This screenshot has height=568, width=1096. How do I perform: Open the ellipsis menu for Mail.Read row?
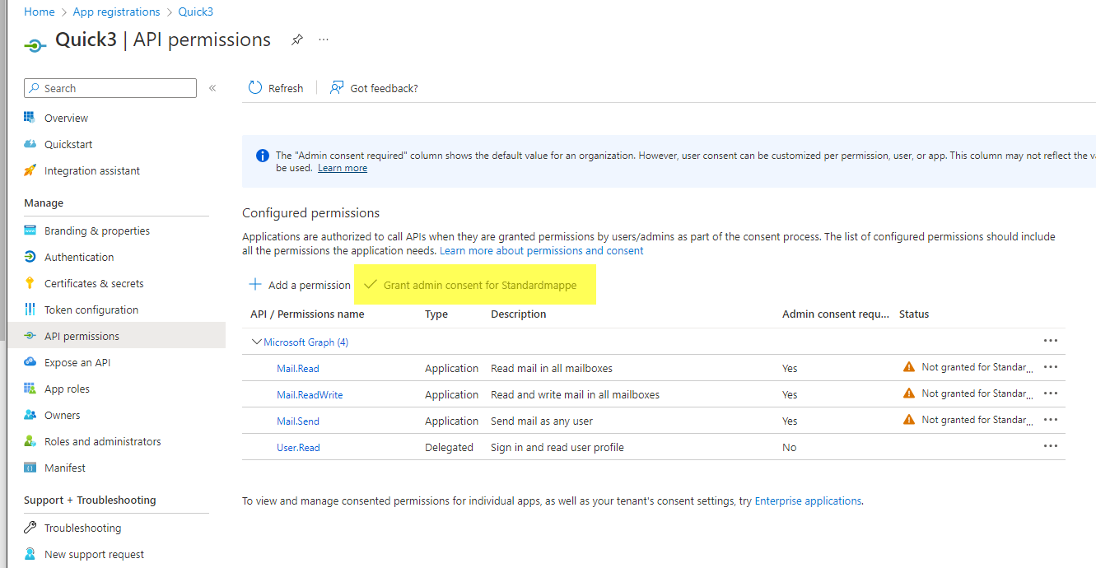(x=1050, y=367)
